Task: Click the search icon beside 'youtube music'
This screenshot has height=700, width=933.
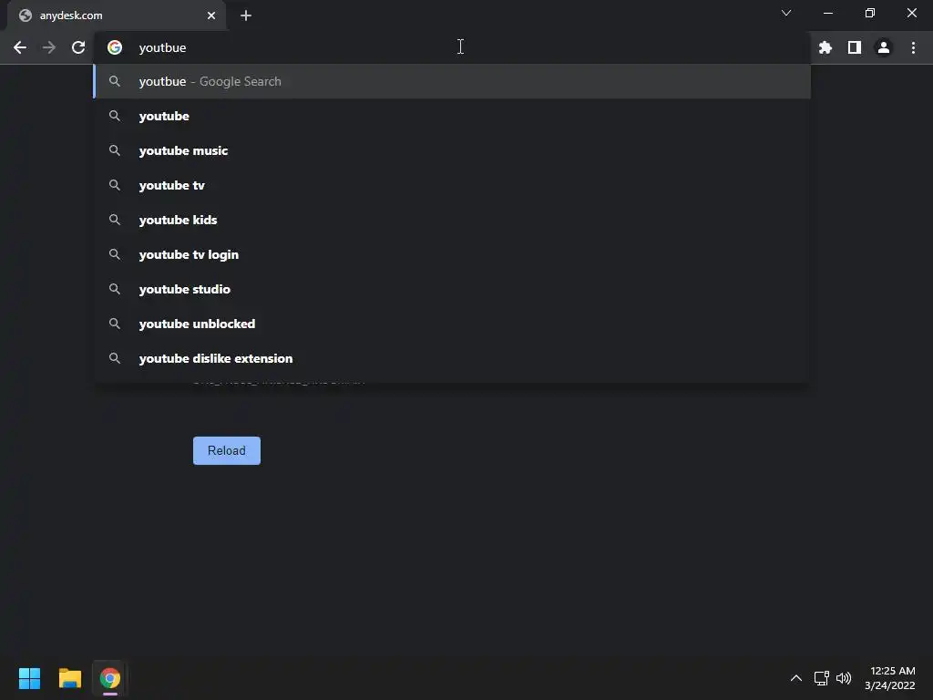Action: pyautogui.click(x=115, y=150)
